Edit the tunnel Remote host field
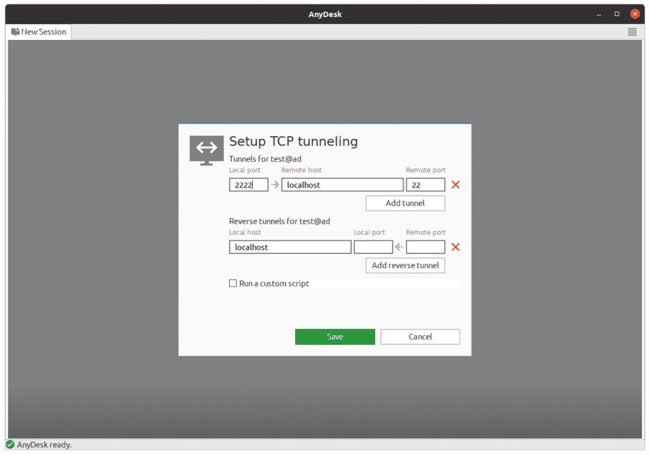 tap(342, 184)
